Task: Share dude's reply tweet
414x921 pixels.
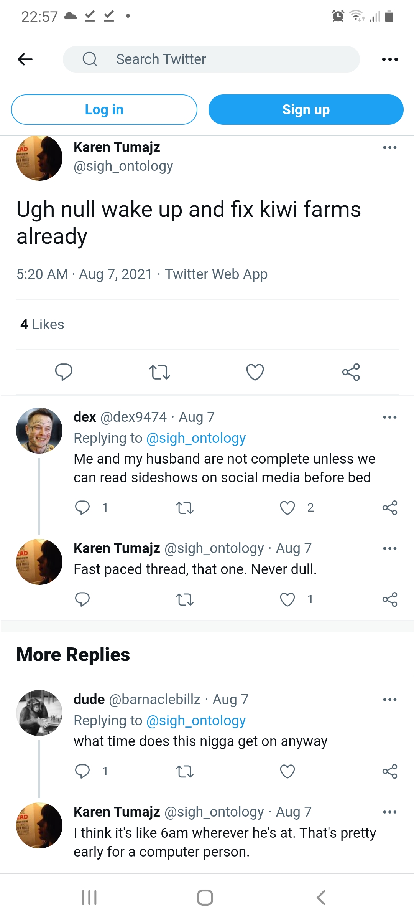Action: point(389,771)
